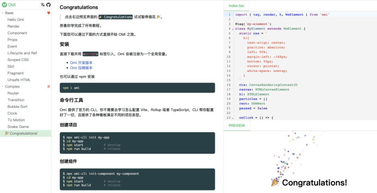Click the 命令行工具 section heading
Image resolution: width=377 pixels, height=193 pixels.
pyautogui.click(x=72, y=100)
